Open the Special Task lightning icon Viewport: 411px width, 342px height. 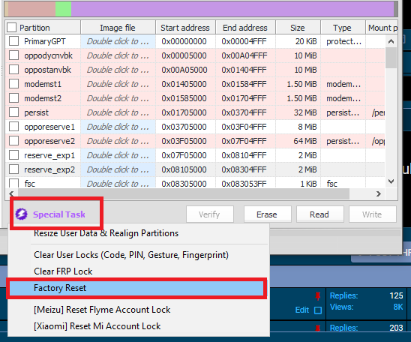(x=21, y=214)
